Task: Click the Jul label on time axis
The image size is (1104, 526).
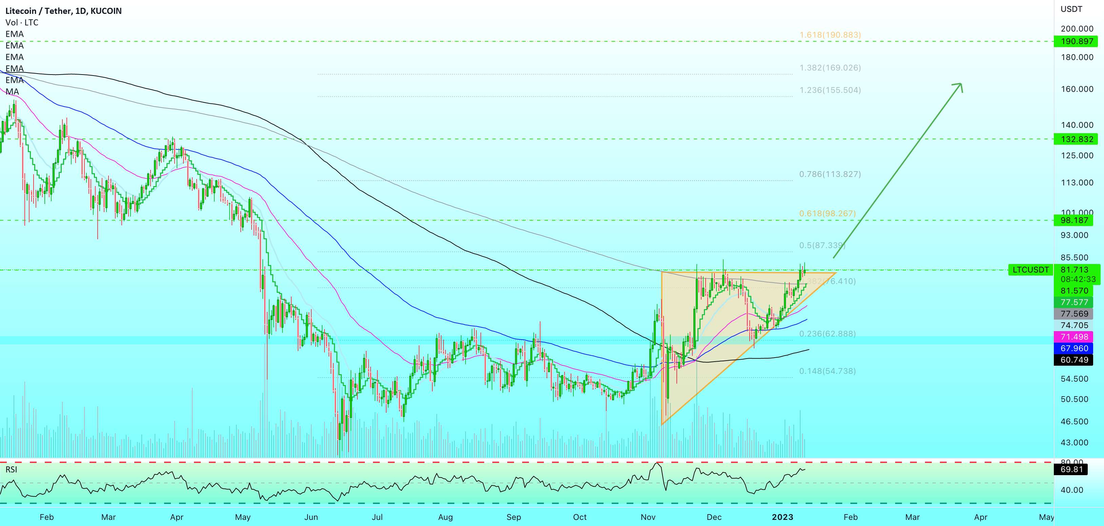Action: (x=377, y=517)
